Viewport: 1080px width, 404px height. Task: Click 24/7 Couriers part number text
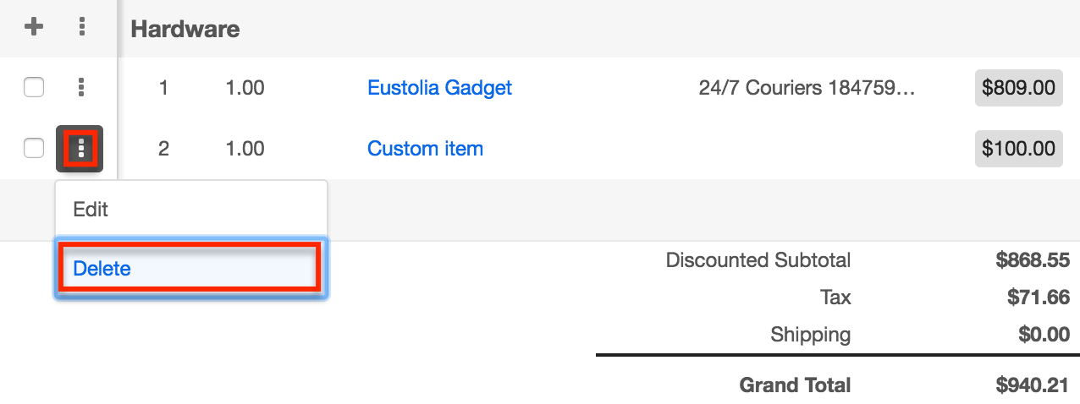point(807,87)
